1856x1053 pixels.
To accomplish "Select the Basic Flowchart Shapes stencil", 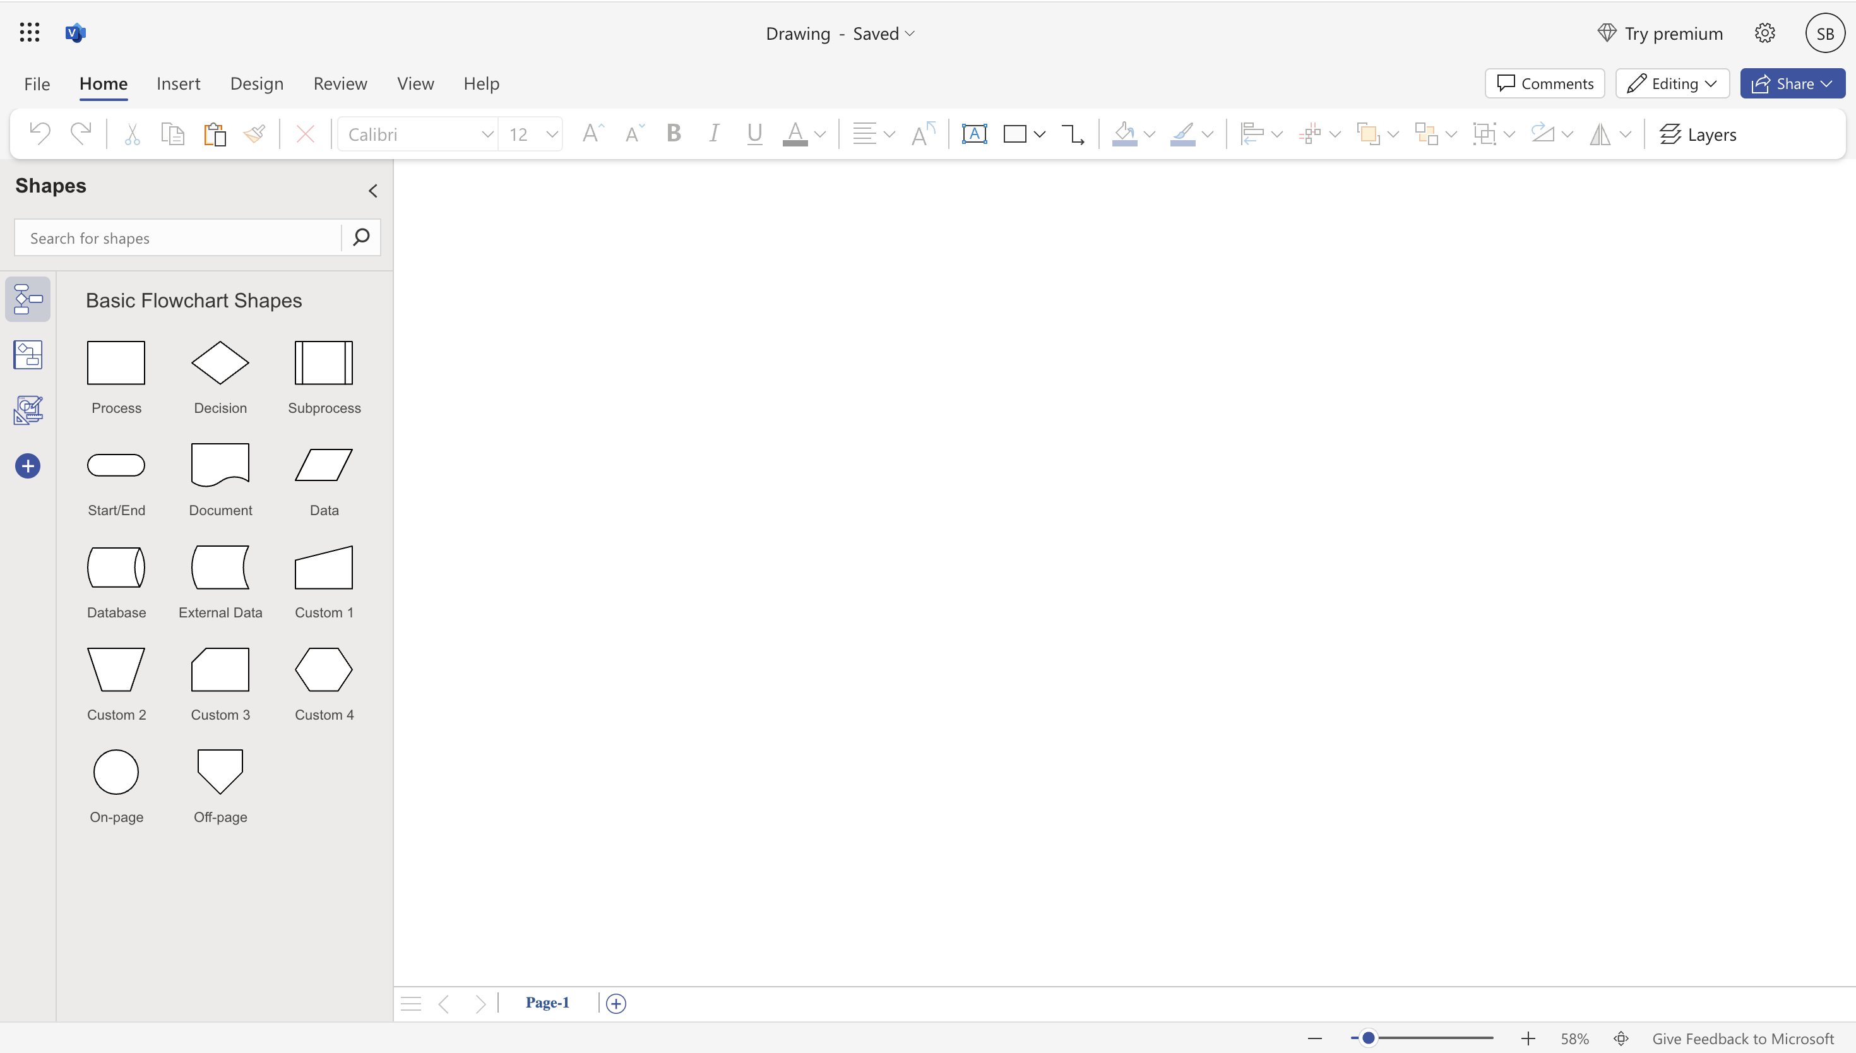I will [x=28, y=299].
